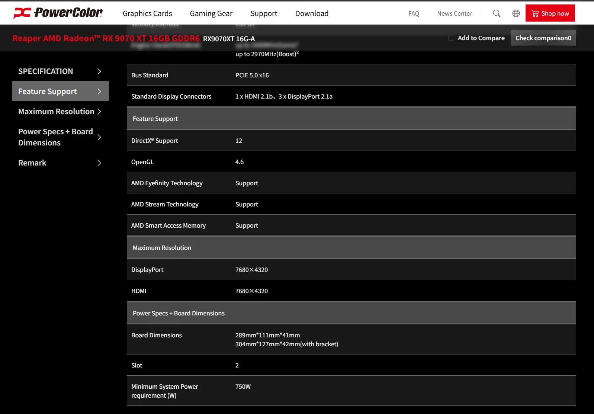Image resolution: width=594 pixels, height=414 pixels.
Task: Go to the FAQ page
Action: click(x=414, y=13)
